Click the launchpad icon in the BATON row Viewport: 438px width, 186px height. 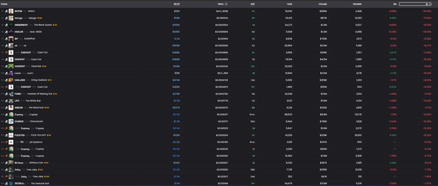[6, 11]
